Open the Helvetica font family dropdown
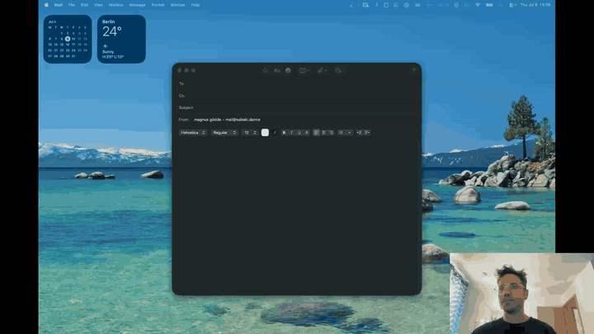Screen dimensions: 594x334 193,133
